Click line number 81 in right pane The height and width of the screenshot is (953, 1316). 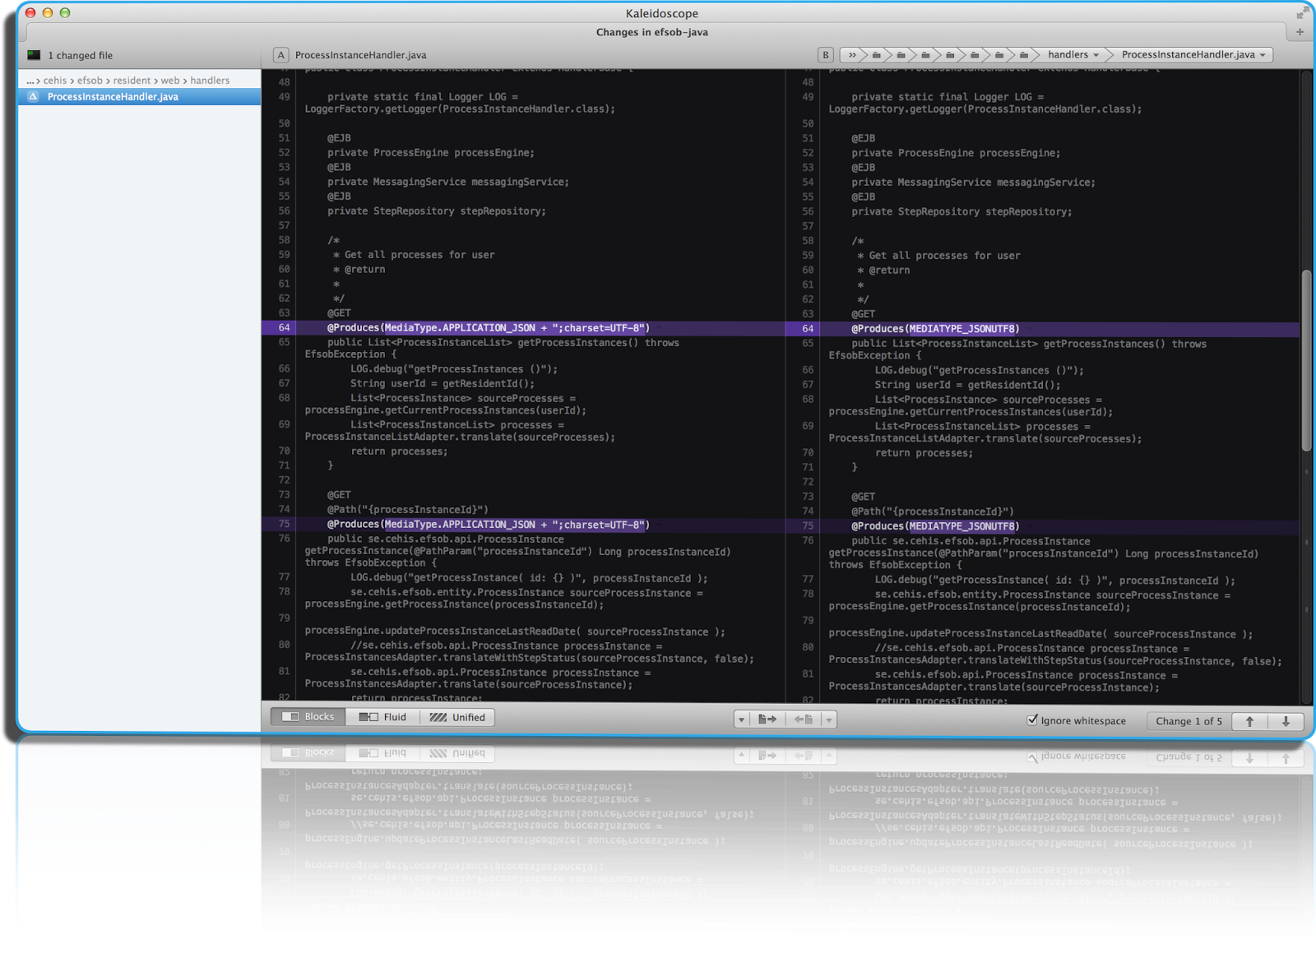[808, 674]
